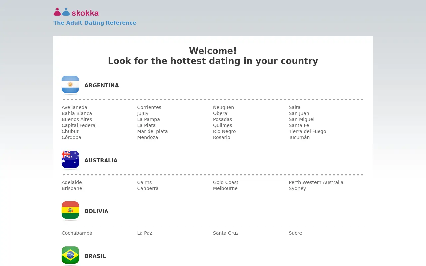Go to Melbourne listings
Viewport: 426px width, 266px height.
[225, 188]
